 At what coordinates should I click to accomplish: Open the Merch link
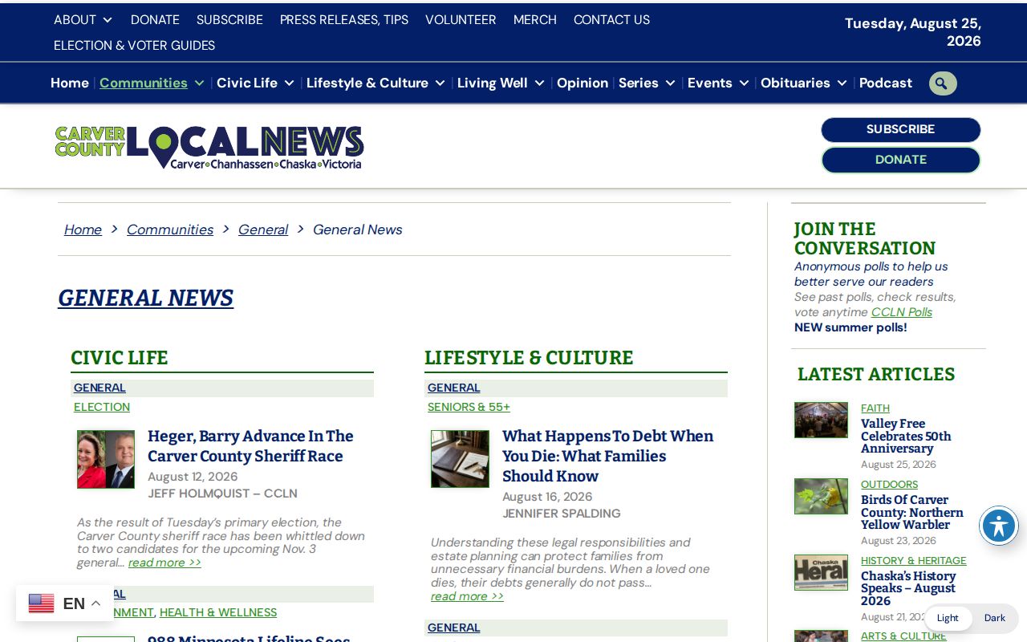(x=535, y=20)
